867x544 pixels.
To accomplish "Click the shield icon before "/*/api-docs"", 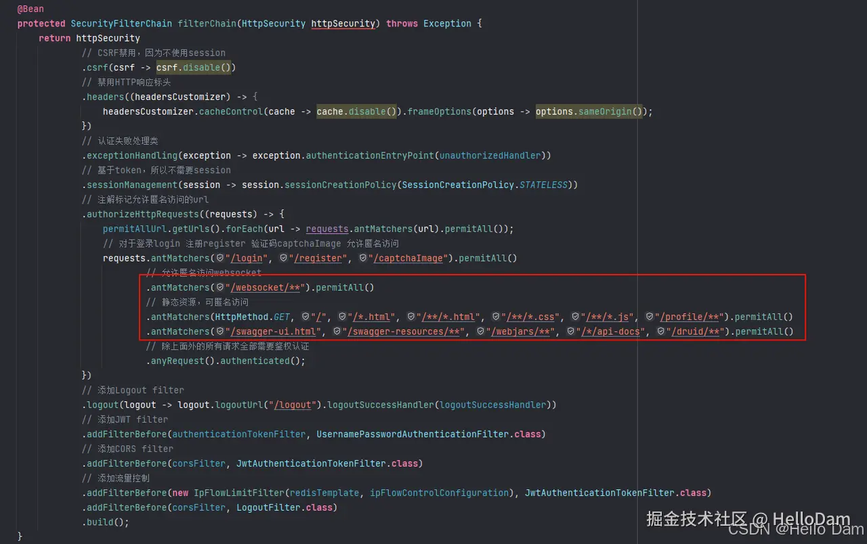I will click(571, 332).
